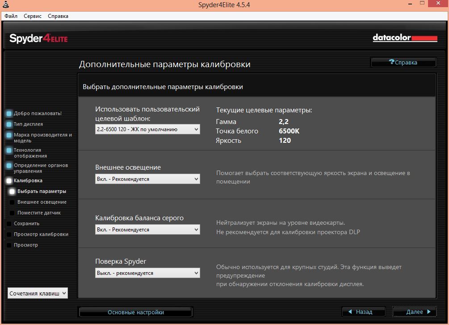Open the Сервис menu
Image resolution: width=449 pixels, height=325 pixels.
(x=33, y=16)
